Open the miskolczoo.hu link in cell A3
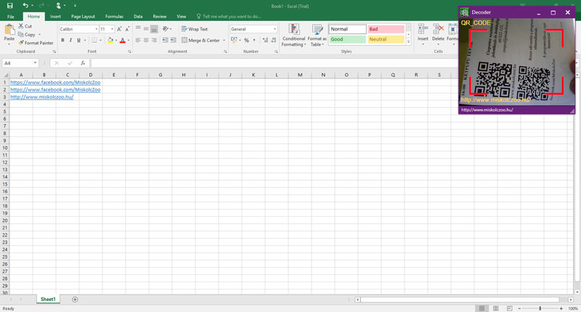Image resolution: width=581 pixels, height=312 pixels. click(42, 97)
